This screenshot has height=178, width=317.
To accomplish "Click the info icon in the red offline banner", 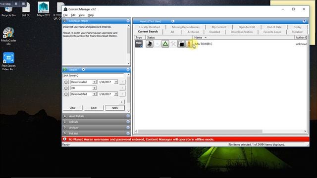I will (x=65, y=139).
